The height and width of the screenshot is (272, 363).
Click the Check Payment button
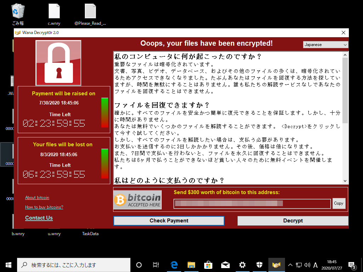[169, 221]
